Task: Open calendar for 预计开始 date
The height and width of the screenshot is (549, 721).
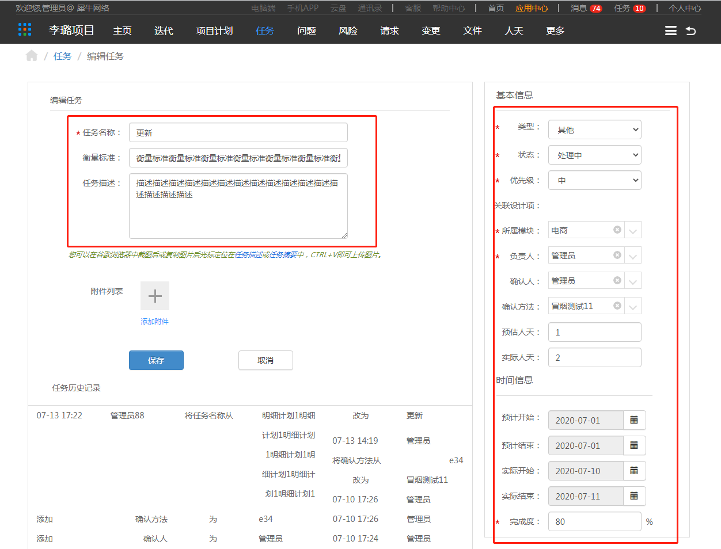Action: [x=634, y=420]
